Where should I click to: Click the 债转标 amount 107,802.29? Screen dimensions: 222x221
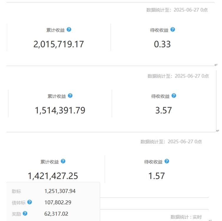[58, 202]
